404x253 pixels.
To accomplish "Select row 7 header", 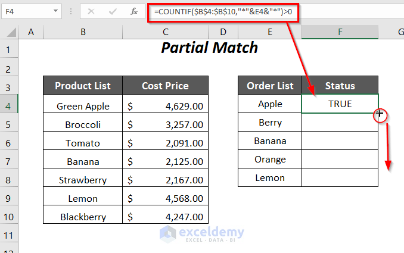I will click(x=10, y=160).
